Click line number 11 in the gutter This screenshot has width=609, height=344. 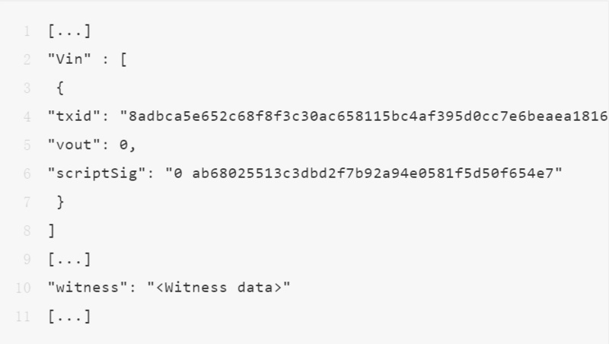pyautogui.click(x=23, y=317)
